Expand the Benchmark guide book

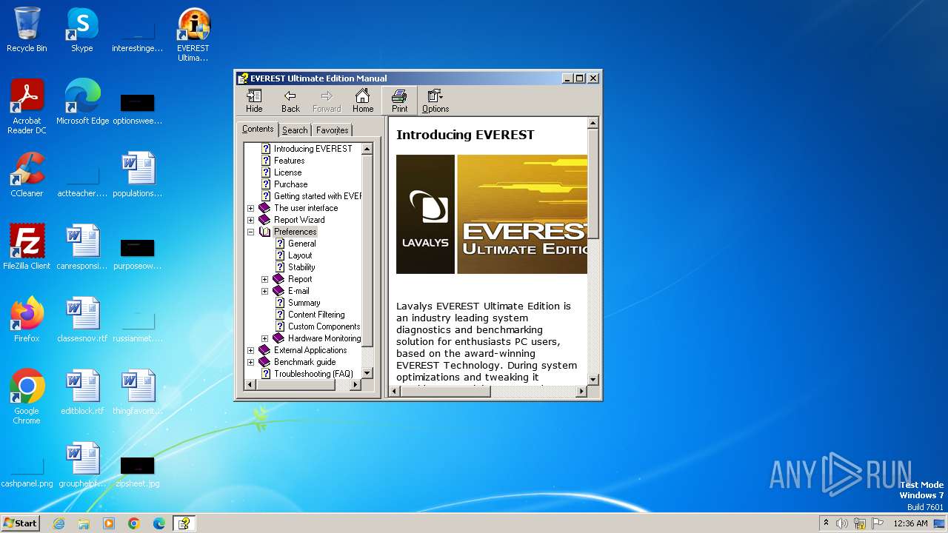[250, 362]
